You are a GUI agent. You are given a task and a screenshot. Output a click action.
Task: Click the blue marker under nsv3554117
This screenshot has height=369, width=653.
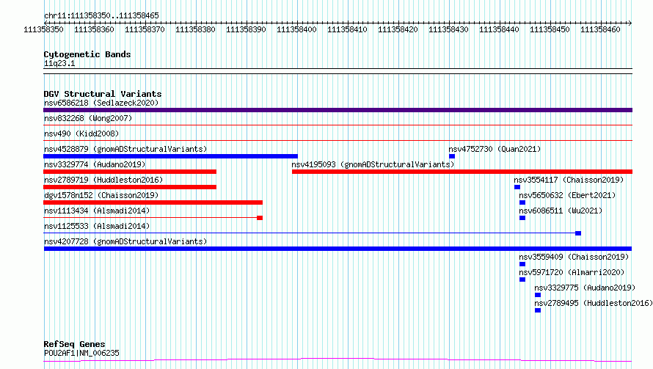point(517,187)
